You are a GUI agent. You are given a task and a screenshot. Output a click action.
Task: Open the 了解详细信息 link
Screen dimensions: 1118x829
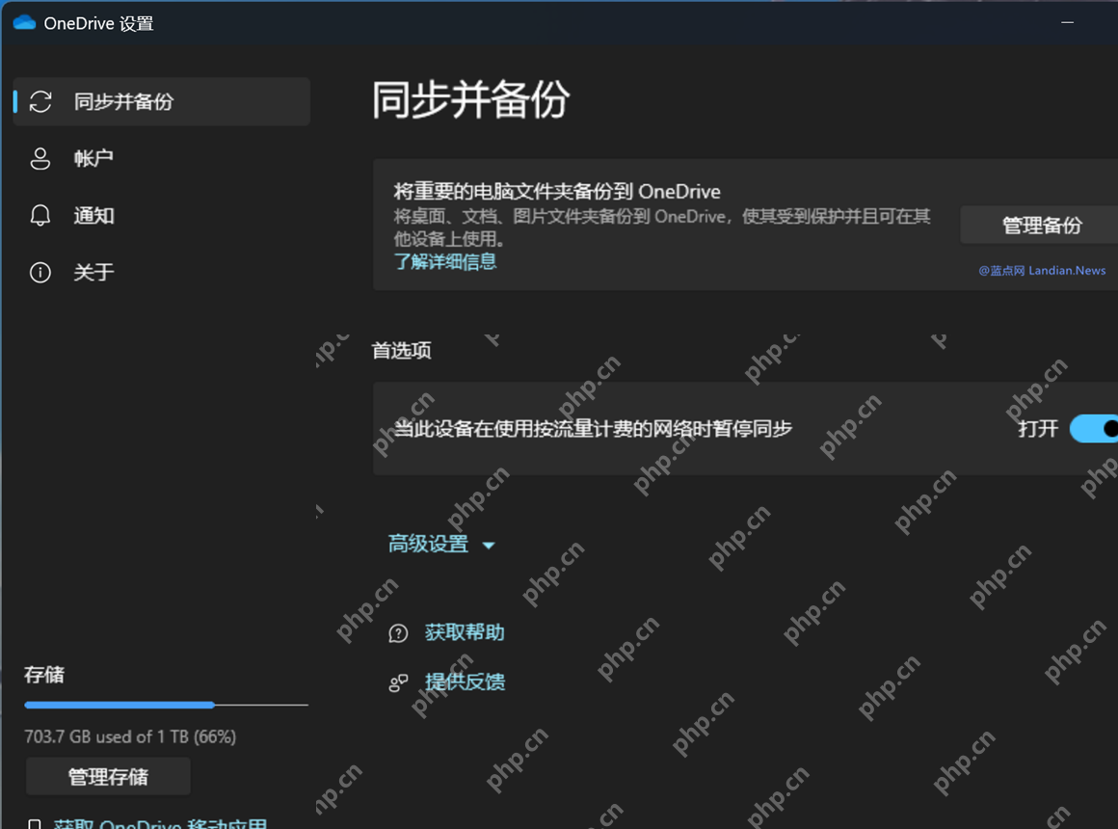coord(445,262)
